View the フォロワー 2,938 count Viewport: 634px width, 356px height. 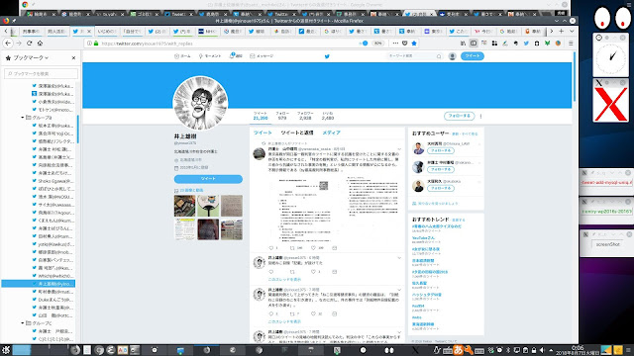click(305, 116)
